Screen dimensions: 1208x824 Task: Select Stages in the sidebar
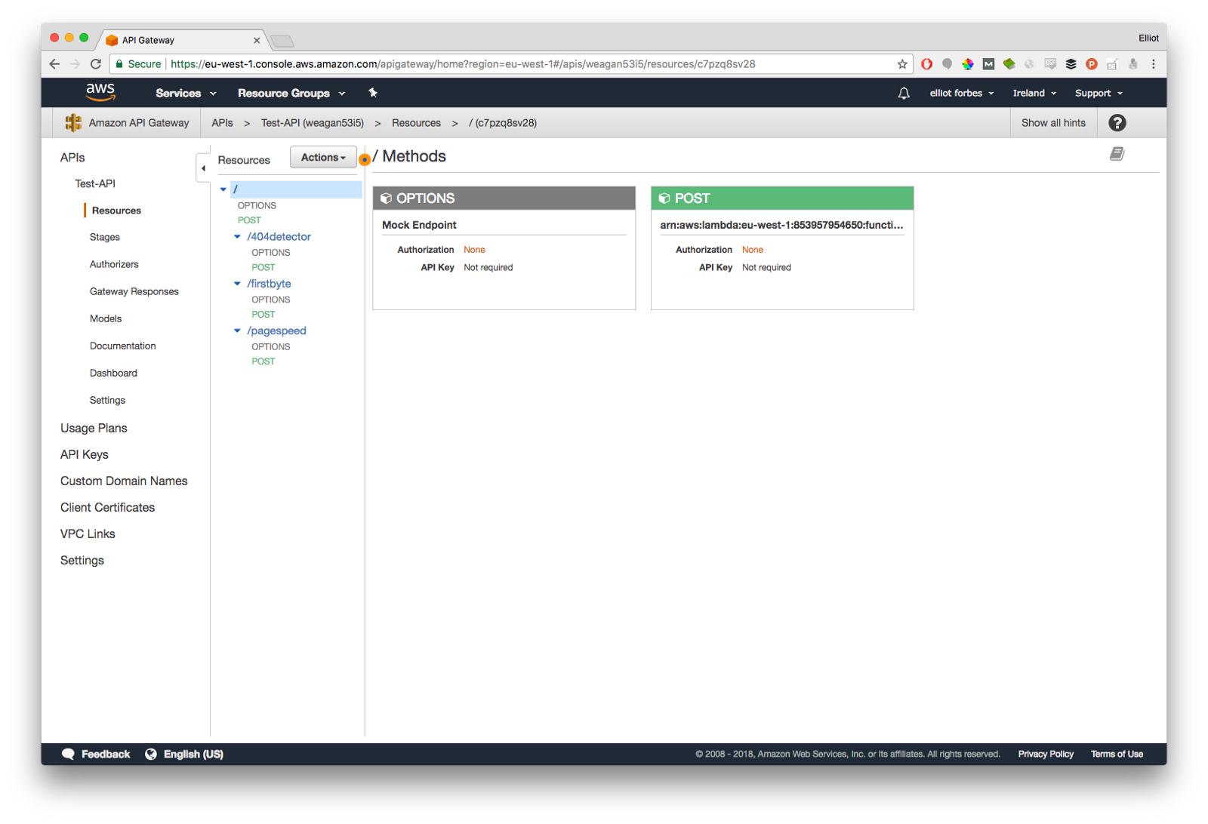(x=105, y=237)
